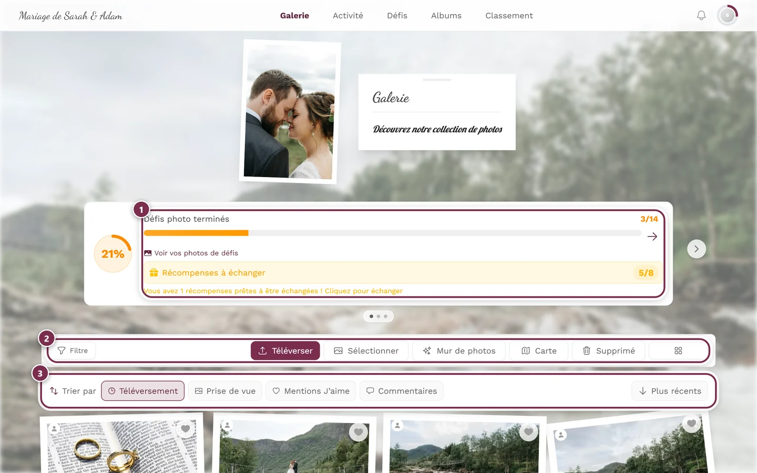Open the Carte map view
Screen dimensions: 757x473
point(539,351)
